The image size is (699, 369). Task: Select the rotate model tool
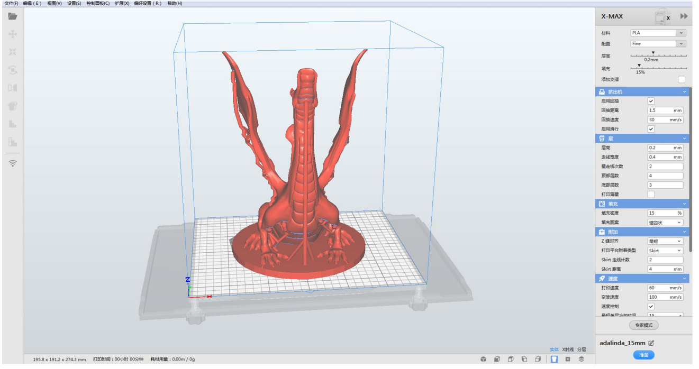[x=13, y=70]
